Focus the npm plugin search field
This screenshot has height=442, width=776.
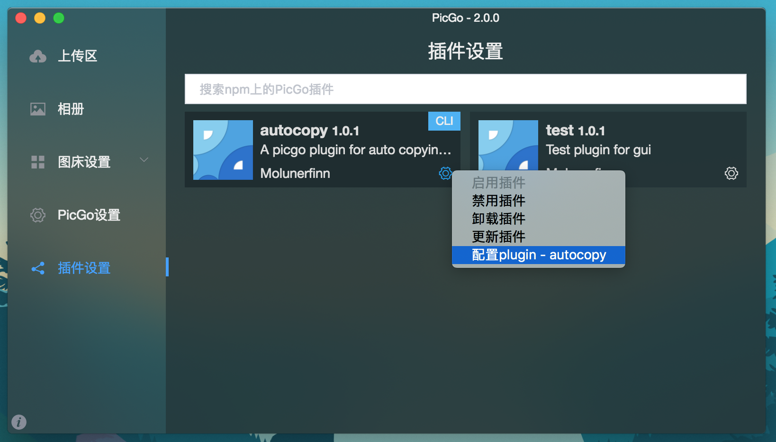466,89
